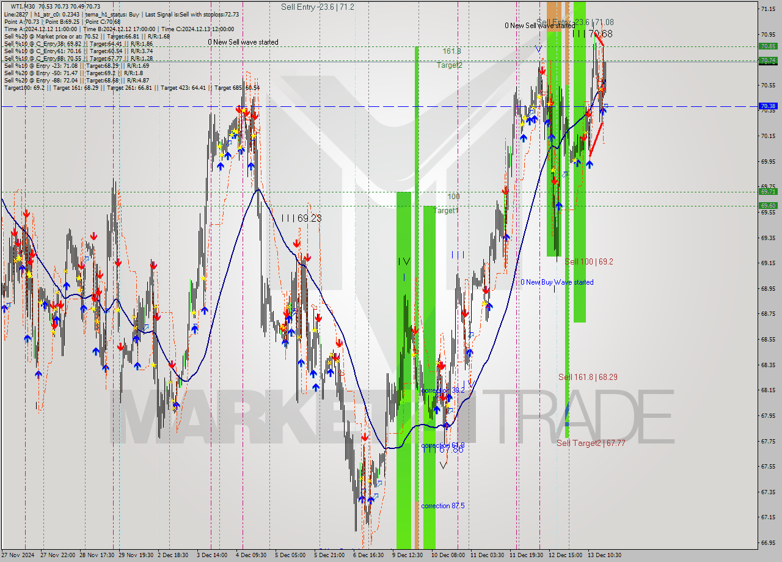Click the Sell Target2 | 67.77 label
The height and width of the screenshot is (562, 782).
click(591, 443)
